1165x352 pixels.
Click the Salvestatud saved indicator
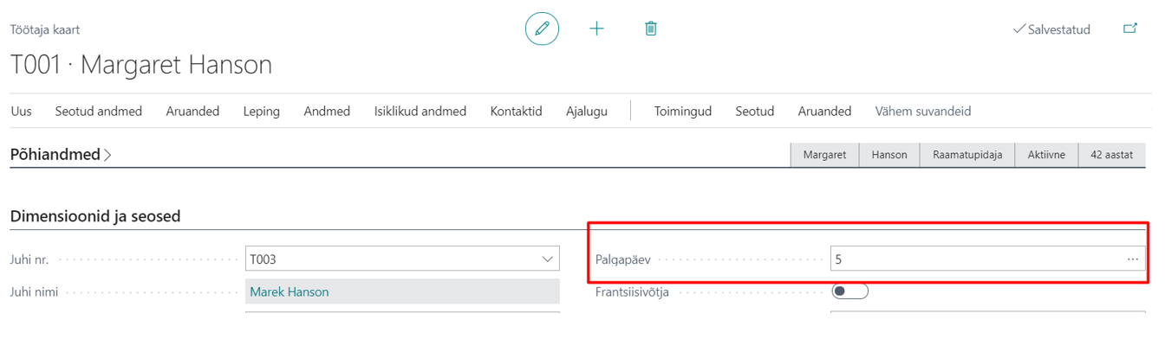(1051, 29)
